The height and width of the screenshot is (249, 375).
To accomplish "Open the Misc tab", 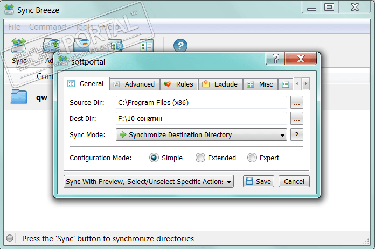I will tap(260, 84).
